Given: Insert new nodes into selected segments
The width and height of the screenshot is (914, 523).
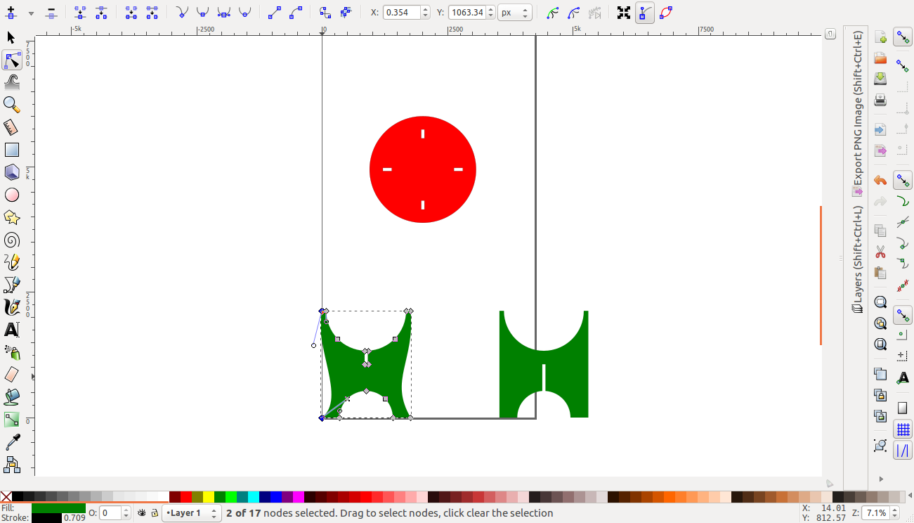Looking at the screenshot, I should pos(11,13).
